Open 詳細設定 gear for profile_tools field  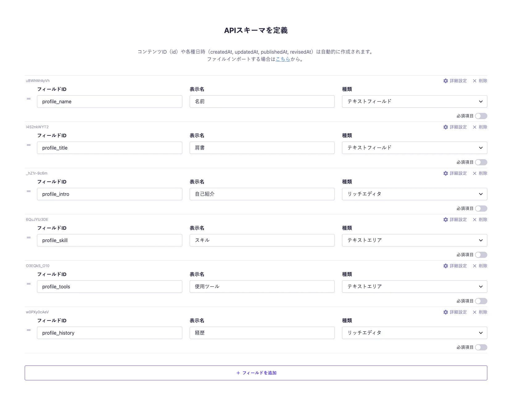(455, 266)
